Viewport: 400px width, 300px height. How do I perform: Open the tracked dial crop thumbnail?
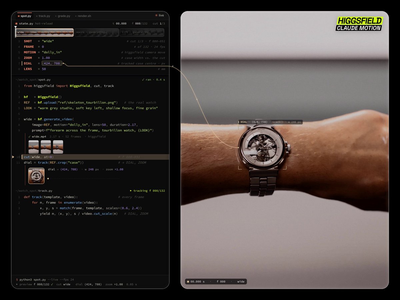pyautogui.click(x=36, y=176)
